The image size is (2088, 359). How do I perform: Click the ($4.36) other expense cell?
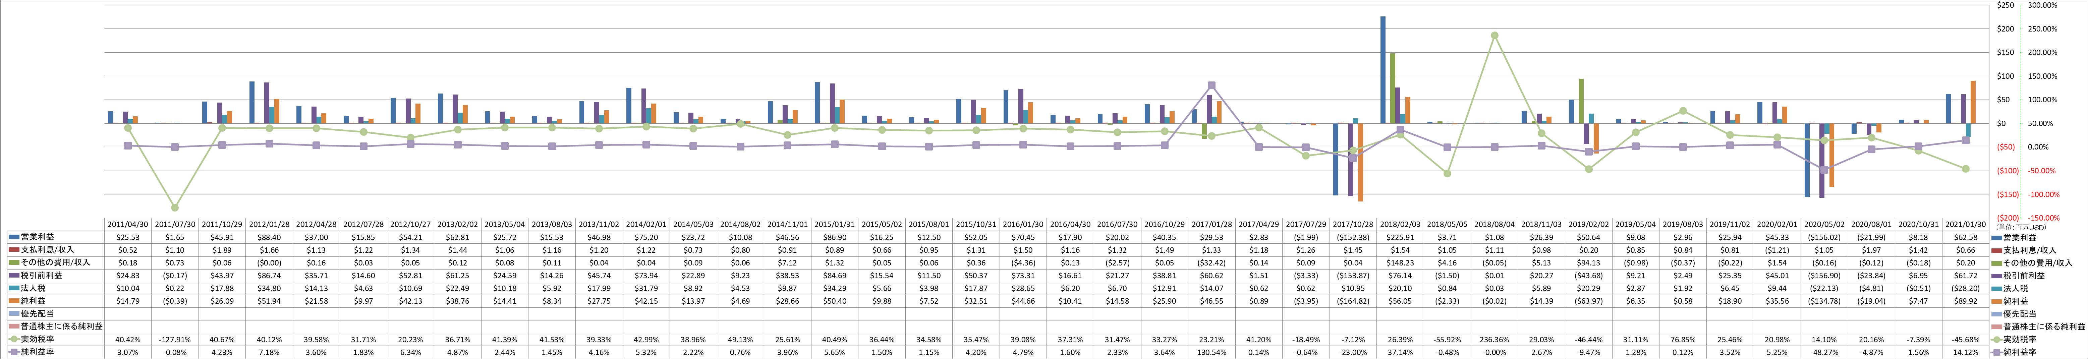click(1023, 262)
